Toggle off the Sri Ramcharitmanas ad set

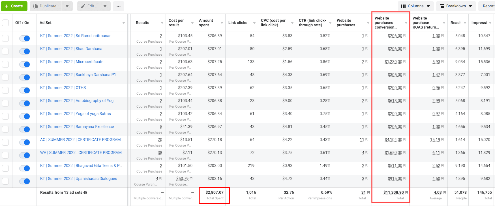point(25,38)
